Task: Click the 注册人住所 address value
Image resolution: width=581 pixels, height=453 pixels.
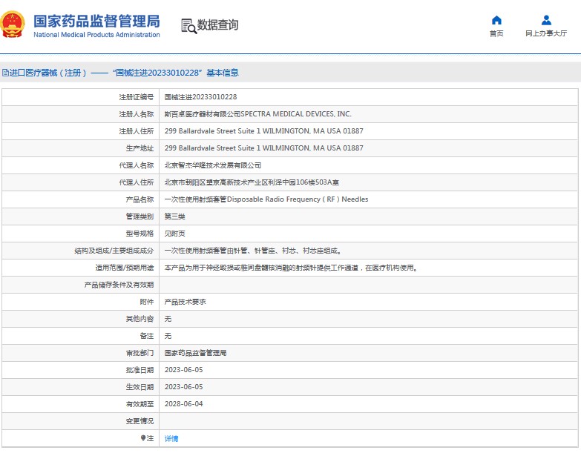Action: tap(264, 131)
